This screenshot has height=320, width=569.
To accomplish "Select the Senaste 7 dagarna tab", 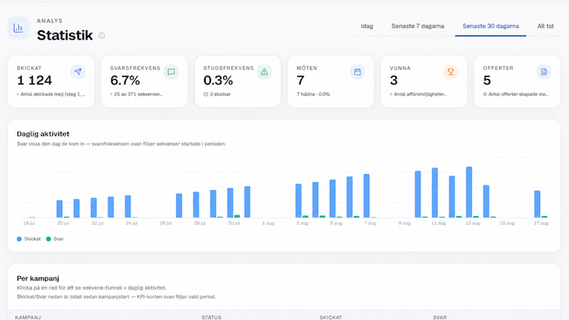I will pos(418,26).
